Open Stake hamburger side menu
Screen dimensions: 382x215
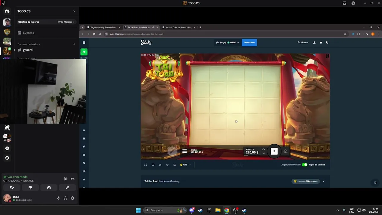pos(84,42)
